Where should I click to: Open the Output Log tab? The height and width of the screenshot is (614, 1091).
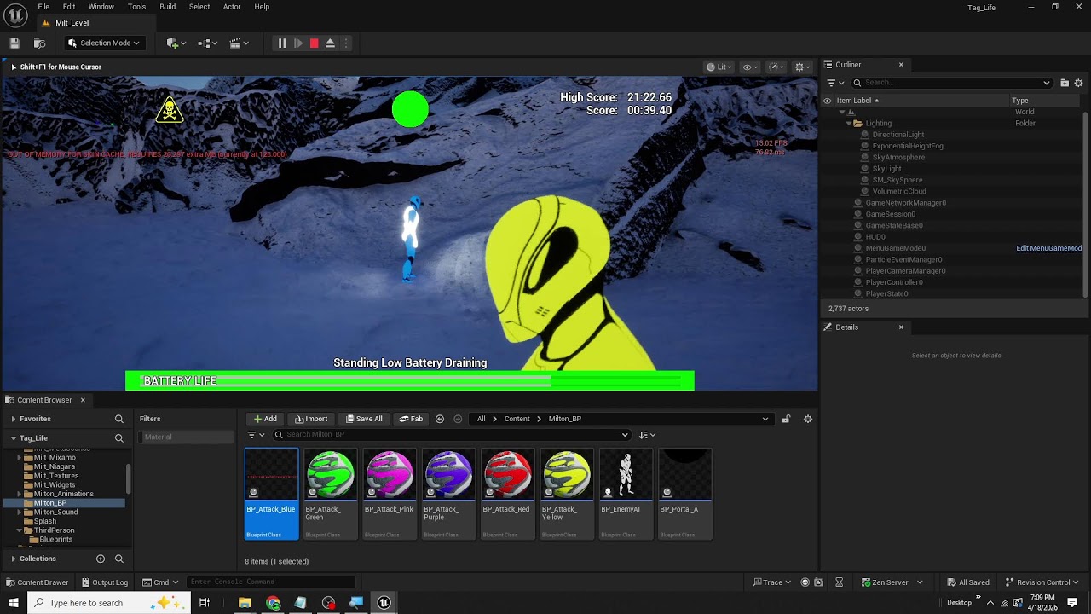105,582
